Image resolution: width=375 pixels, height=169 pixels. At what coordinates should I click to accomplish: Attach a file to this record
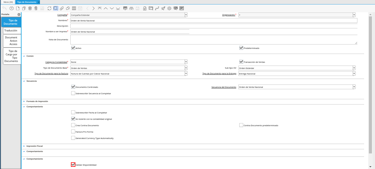61,8
